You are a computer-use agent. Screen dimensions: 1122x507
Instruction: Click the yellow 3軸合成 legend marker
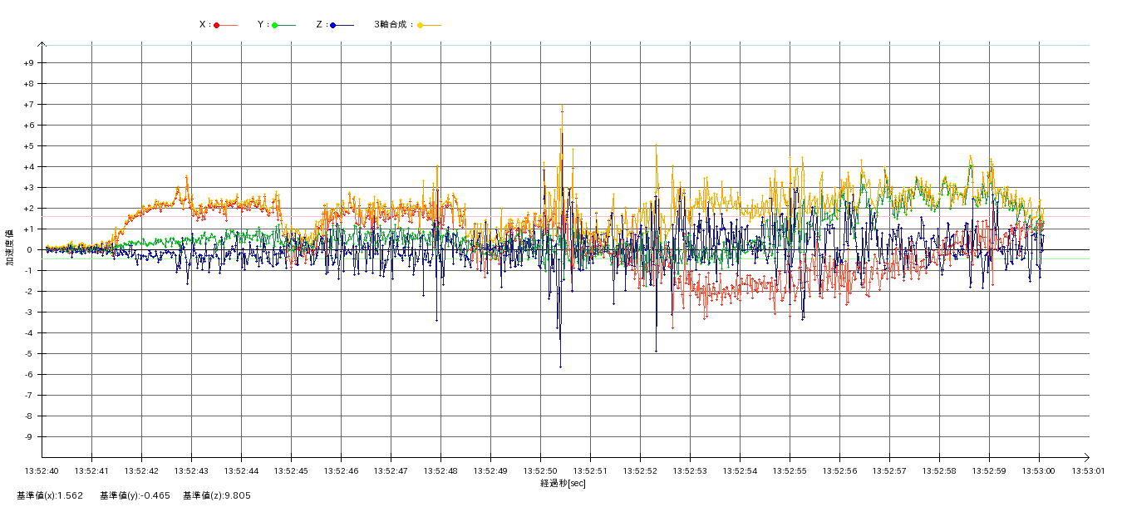(421, 25)
